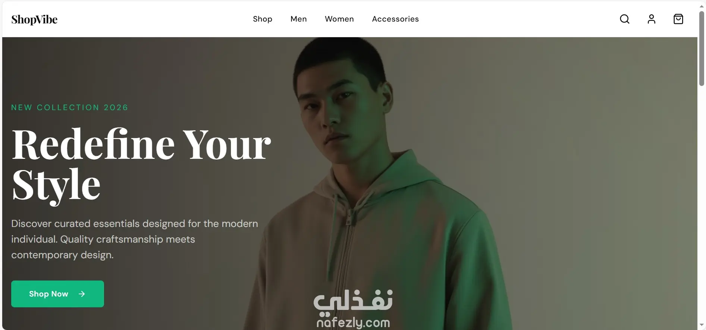Viewport: 706px width, 330px height.
Task: Click the arrow inside Shop Now button
Action: click(82, 294)
